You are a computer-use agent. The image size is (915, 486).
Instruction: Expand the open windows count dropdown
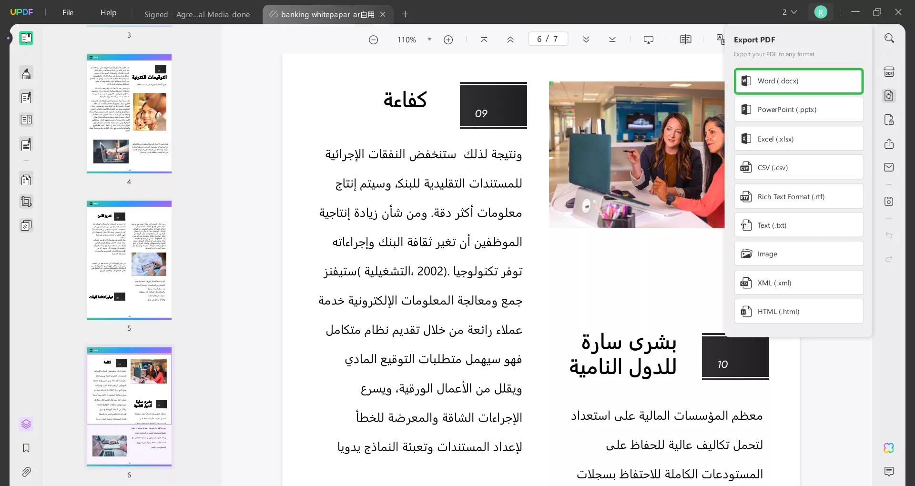click(x=789, y=12)
